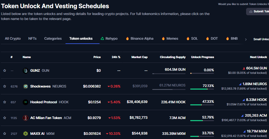Star the GUNZ row as favorite

coord(5,70)
